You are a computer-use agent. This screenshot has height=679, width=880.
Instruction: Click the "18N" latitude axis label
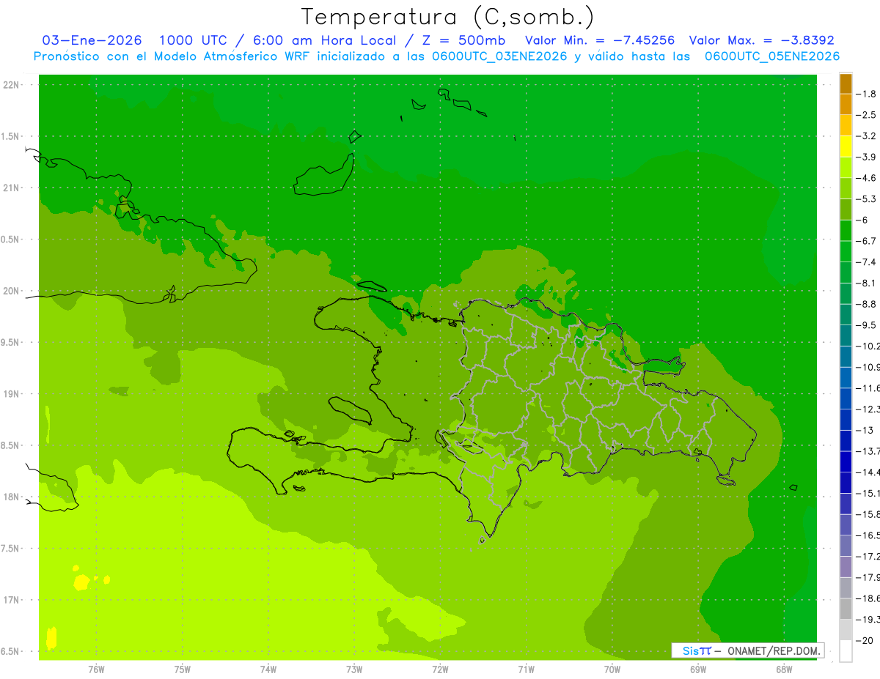click(x=12, y=497)
